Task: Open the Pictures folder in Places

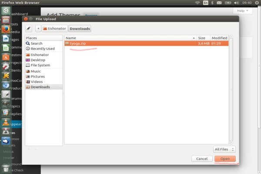Action: coord(44,77)
